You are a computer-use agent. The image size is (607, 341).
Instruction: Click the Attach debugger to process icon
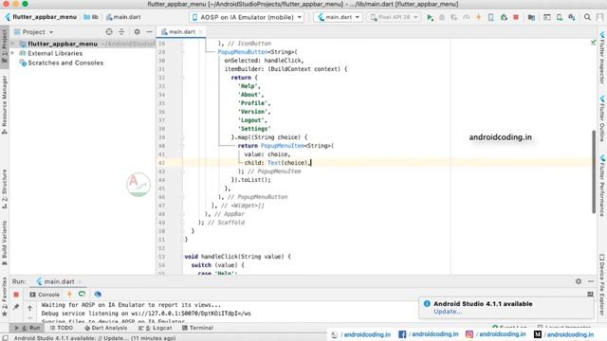tap(504, 17)
